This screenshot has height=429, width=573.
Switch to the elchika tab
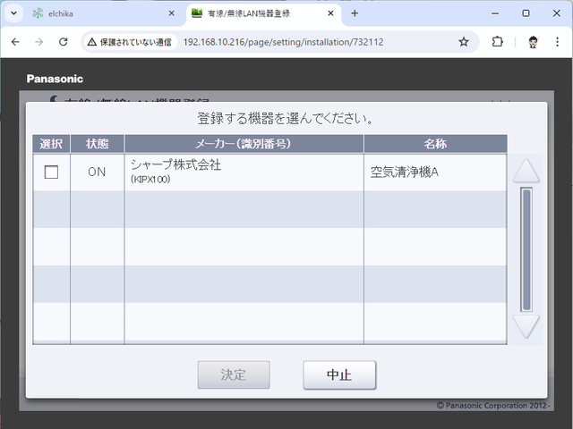pos(98,13)
